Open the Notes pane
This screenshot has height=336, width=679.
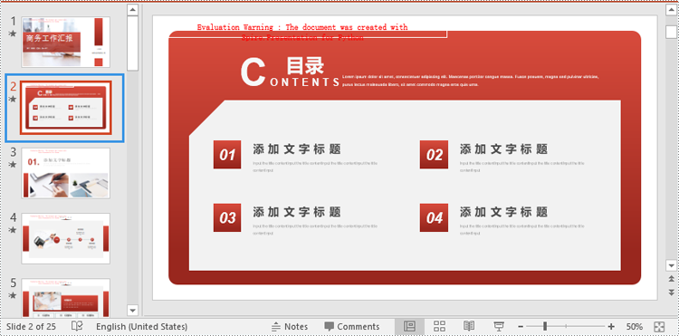pos(290,326)
